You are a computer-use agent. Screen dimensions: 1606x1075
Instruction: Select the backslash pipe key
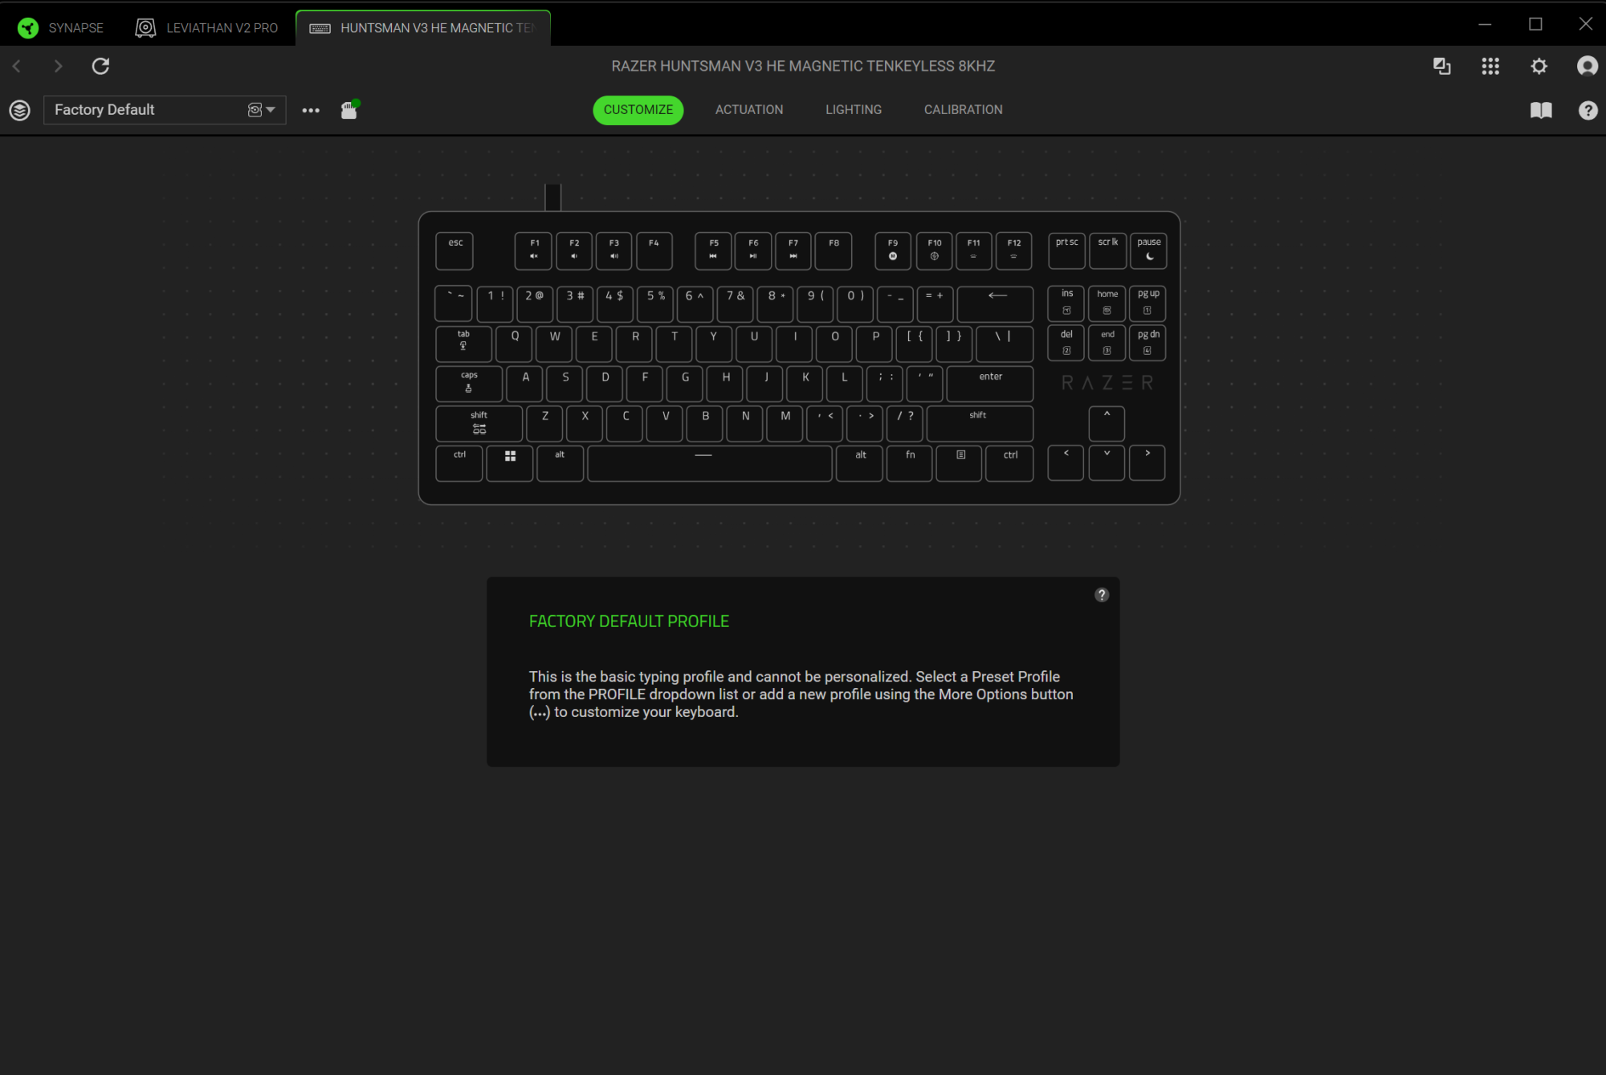pyautogui.click(x=1005, y=344)
